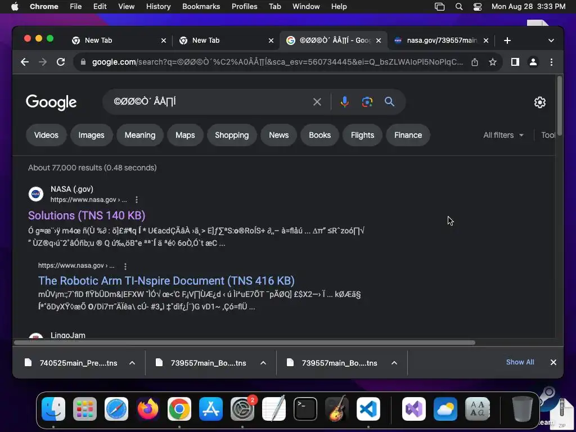Filter results by Videos
Viewport: 576px width, 432px height.
point(46,135)
